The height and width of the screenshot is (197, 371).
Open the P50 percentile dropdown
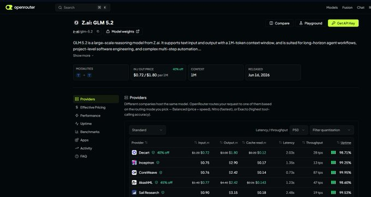coord(299,130)
